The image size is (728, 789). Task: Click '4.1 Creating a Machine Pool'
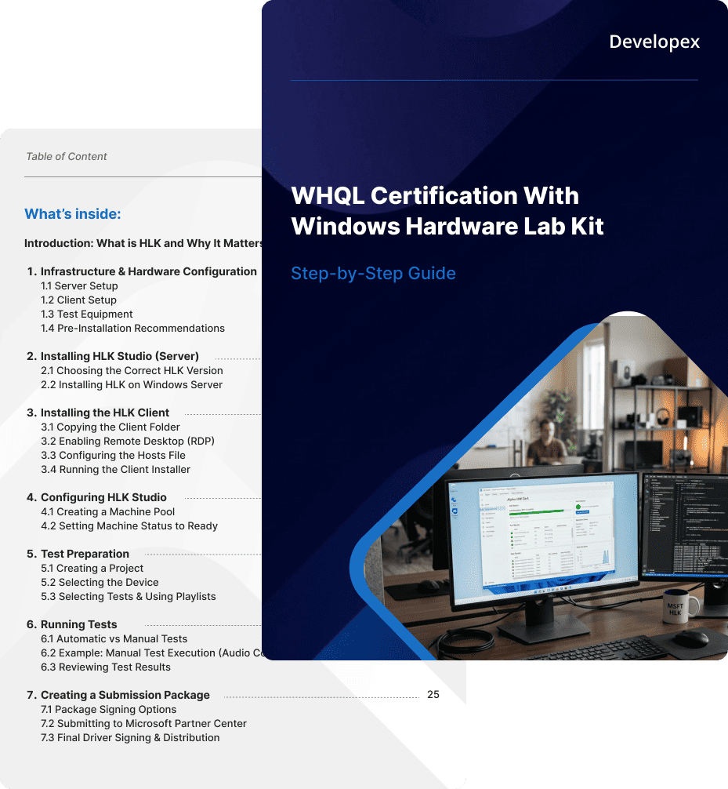point(107,511)
